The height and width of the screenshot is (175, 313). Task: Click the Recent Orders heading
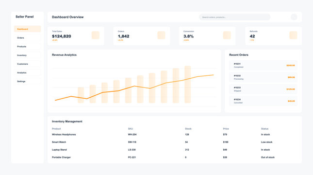239,55
